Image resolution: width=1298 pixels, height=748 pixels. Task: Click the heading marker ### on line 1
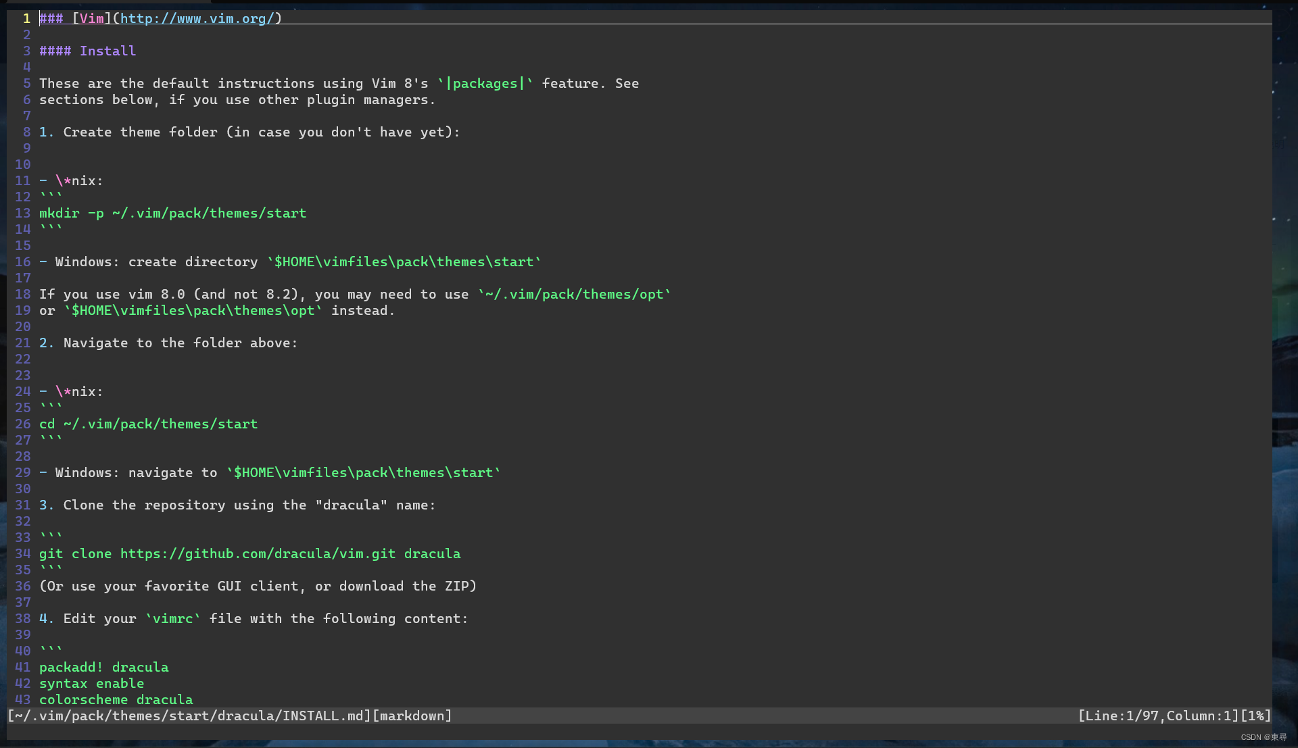(50, 18)
